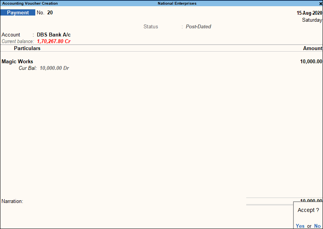323x229 pixels.
Task: Click the 10,000.00 amount beside Magic Works
Action: pyautogui.click(x=311, y=61)
